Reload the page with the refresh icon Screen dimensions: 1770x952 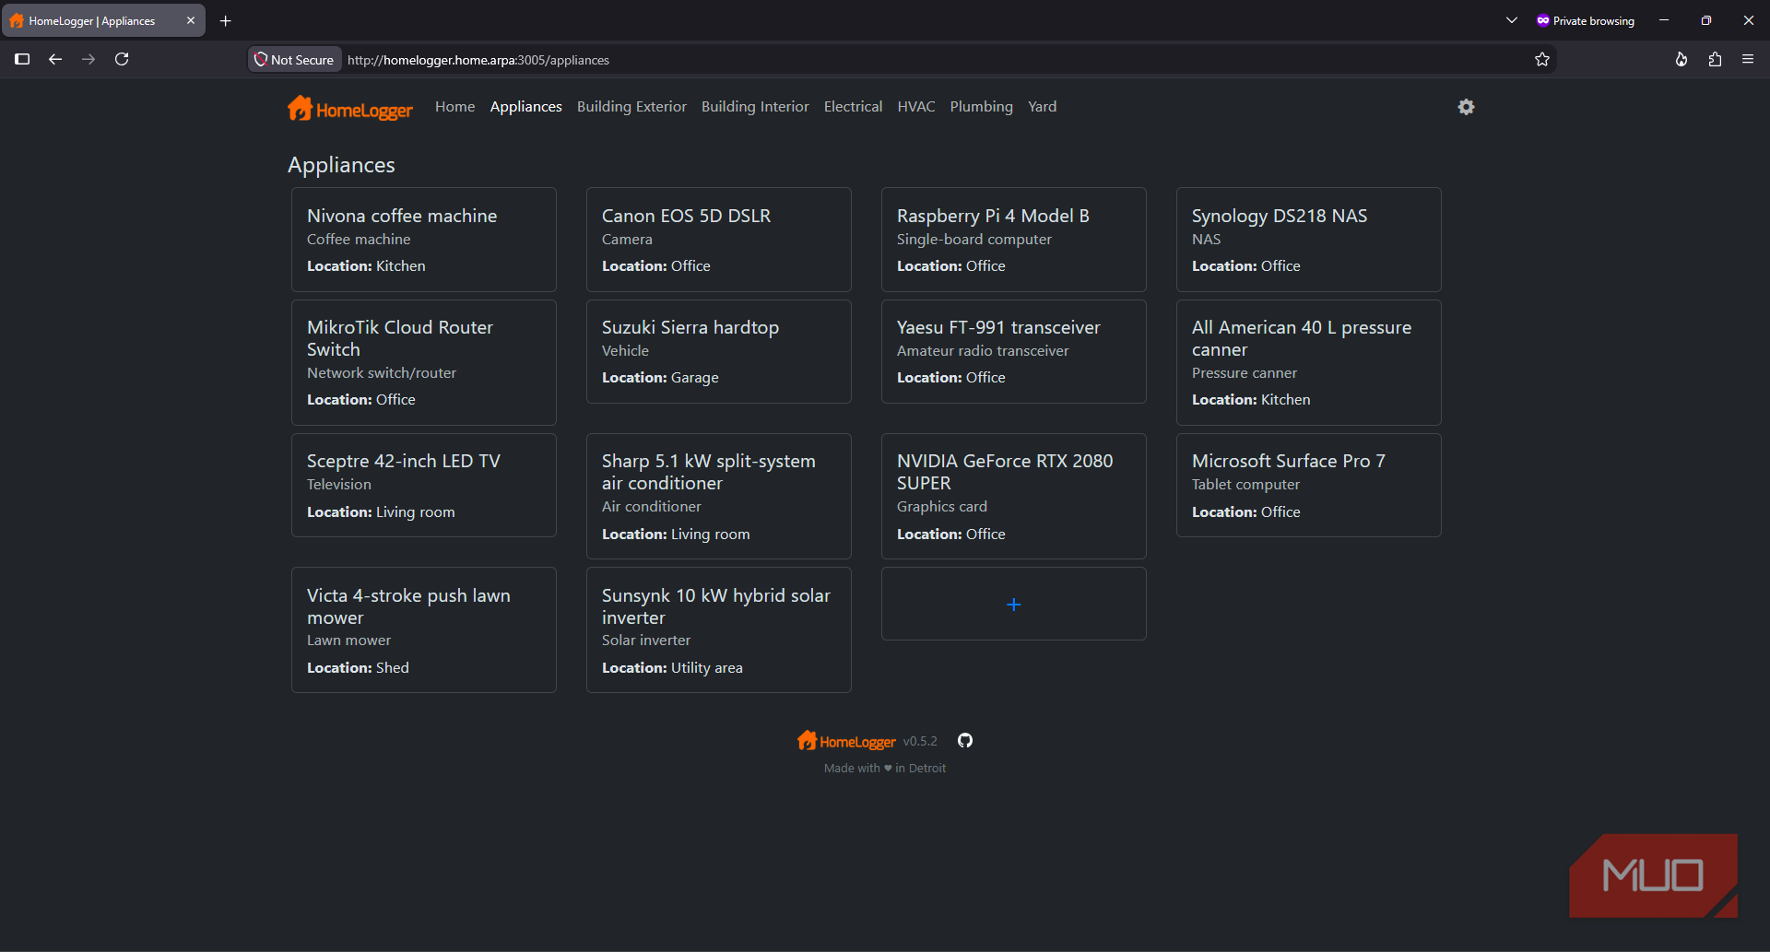pos(122,59)
